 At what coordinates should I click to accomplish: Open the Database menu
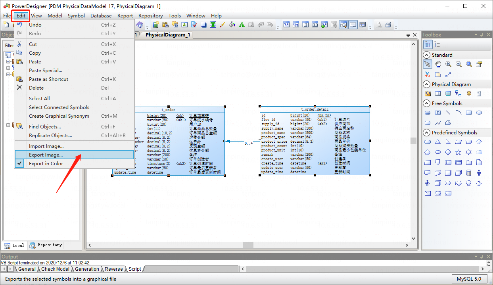(x=101, y=15)
